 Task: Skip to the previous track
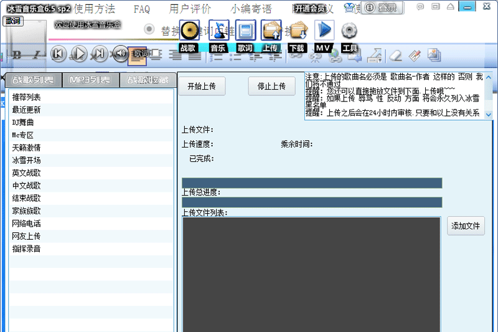(59, 54)
